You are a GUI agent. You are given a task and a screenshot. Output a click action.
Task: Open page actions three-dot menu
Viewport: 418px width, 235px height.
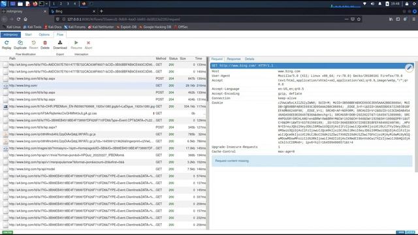pos(346,19)
